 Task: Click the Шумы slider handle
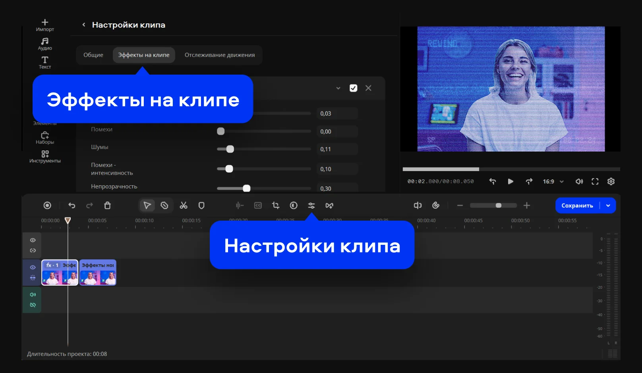pyautogui.click(x=230, y=149)
